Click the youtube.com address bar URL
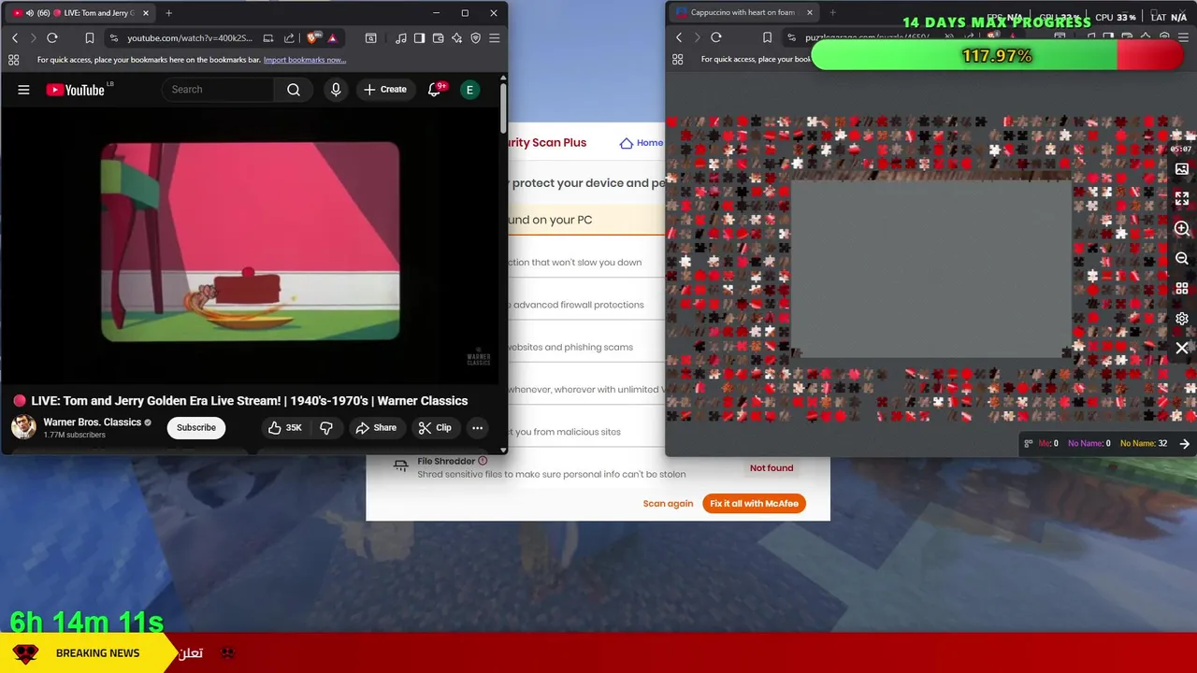This screenshot has height=673, width=1197. 190,38
